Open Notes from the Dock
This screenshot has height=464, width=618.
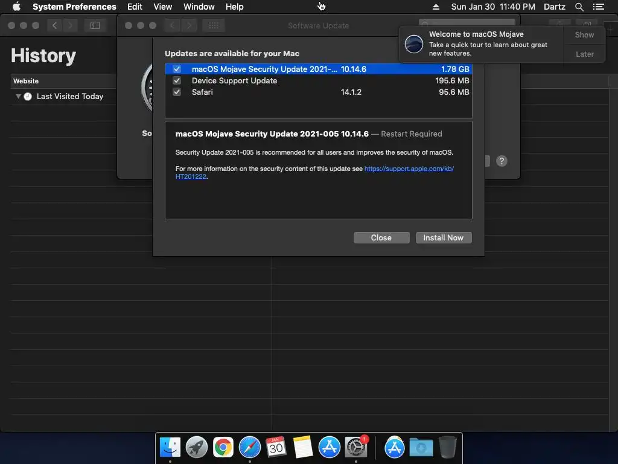(303, 448)
